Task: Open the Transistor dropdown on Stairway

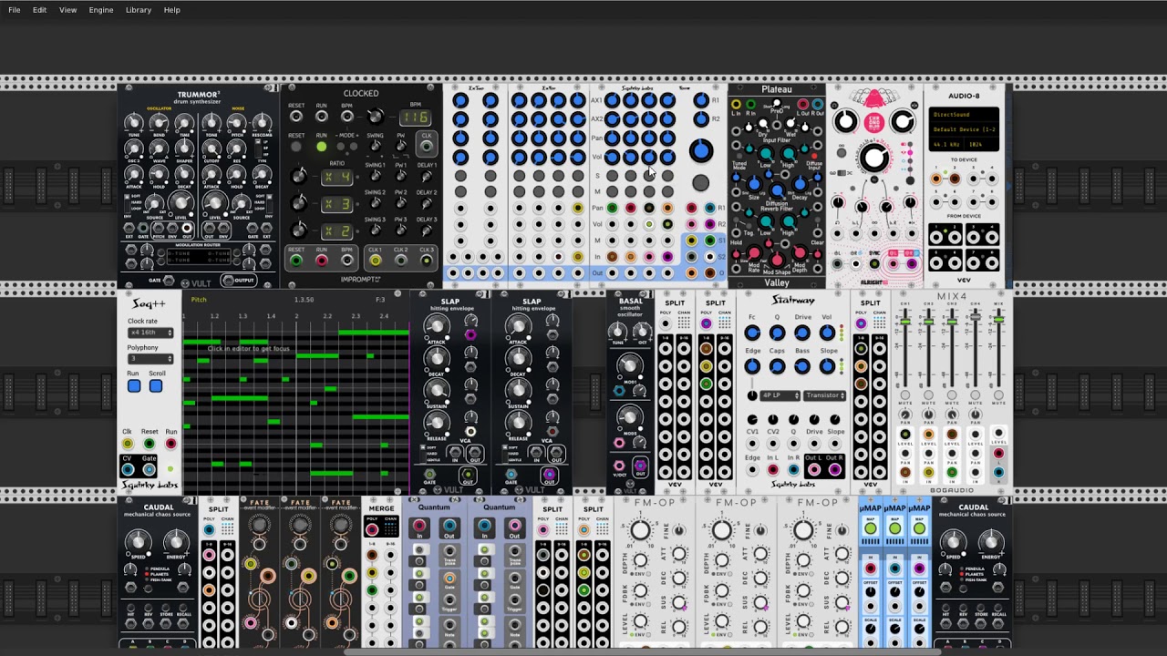Action: (824, 395)
